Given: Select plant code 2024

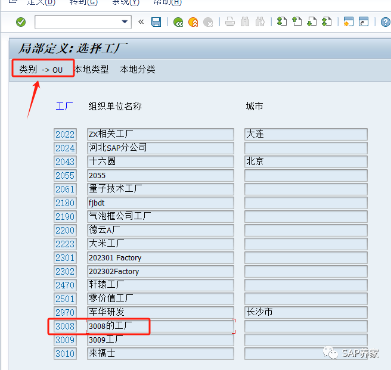Looking at the screenshot, I should (65, 148).
